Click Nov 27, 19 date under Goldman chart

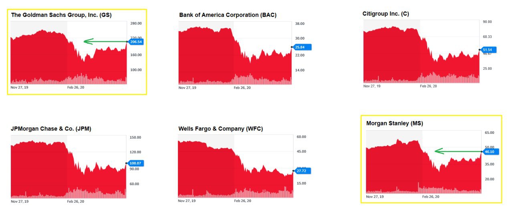tap(20, 87)
